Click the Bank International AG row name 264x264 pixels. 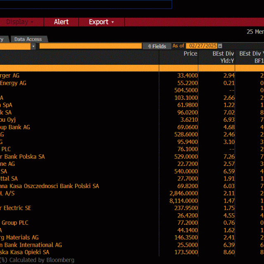31,245
